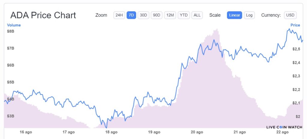Click the 20 ago date marker
The height and width of the screenshot is (139, 307).
(197, 132)
